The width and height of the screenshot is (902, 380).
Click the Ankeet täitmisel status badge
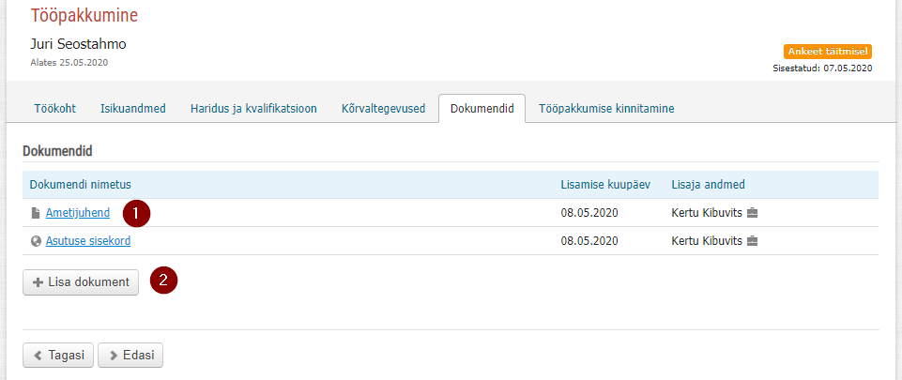pos(828,52)
